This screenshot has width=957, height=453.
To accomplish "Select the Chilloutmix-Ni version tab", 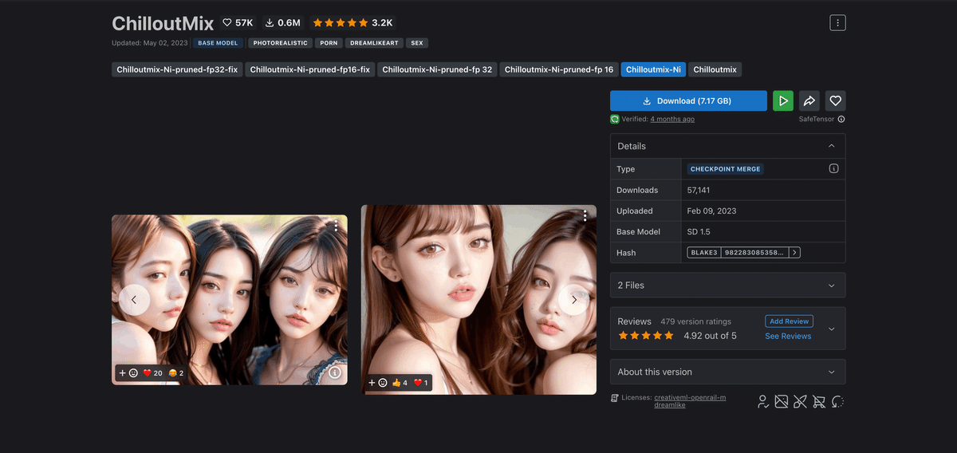I will (x=653, y=69).
